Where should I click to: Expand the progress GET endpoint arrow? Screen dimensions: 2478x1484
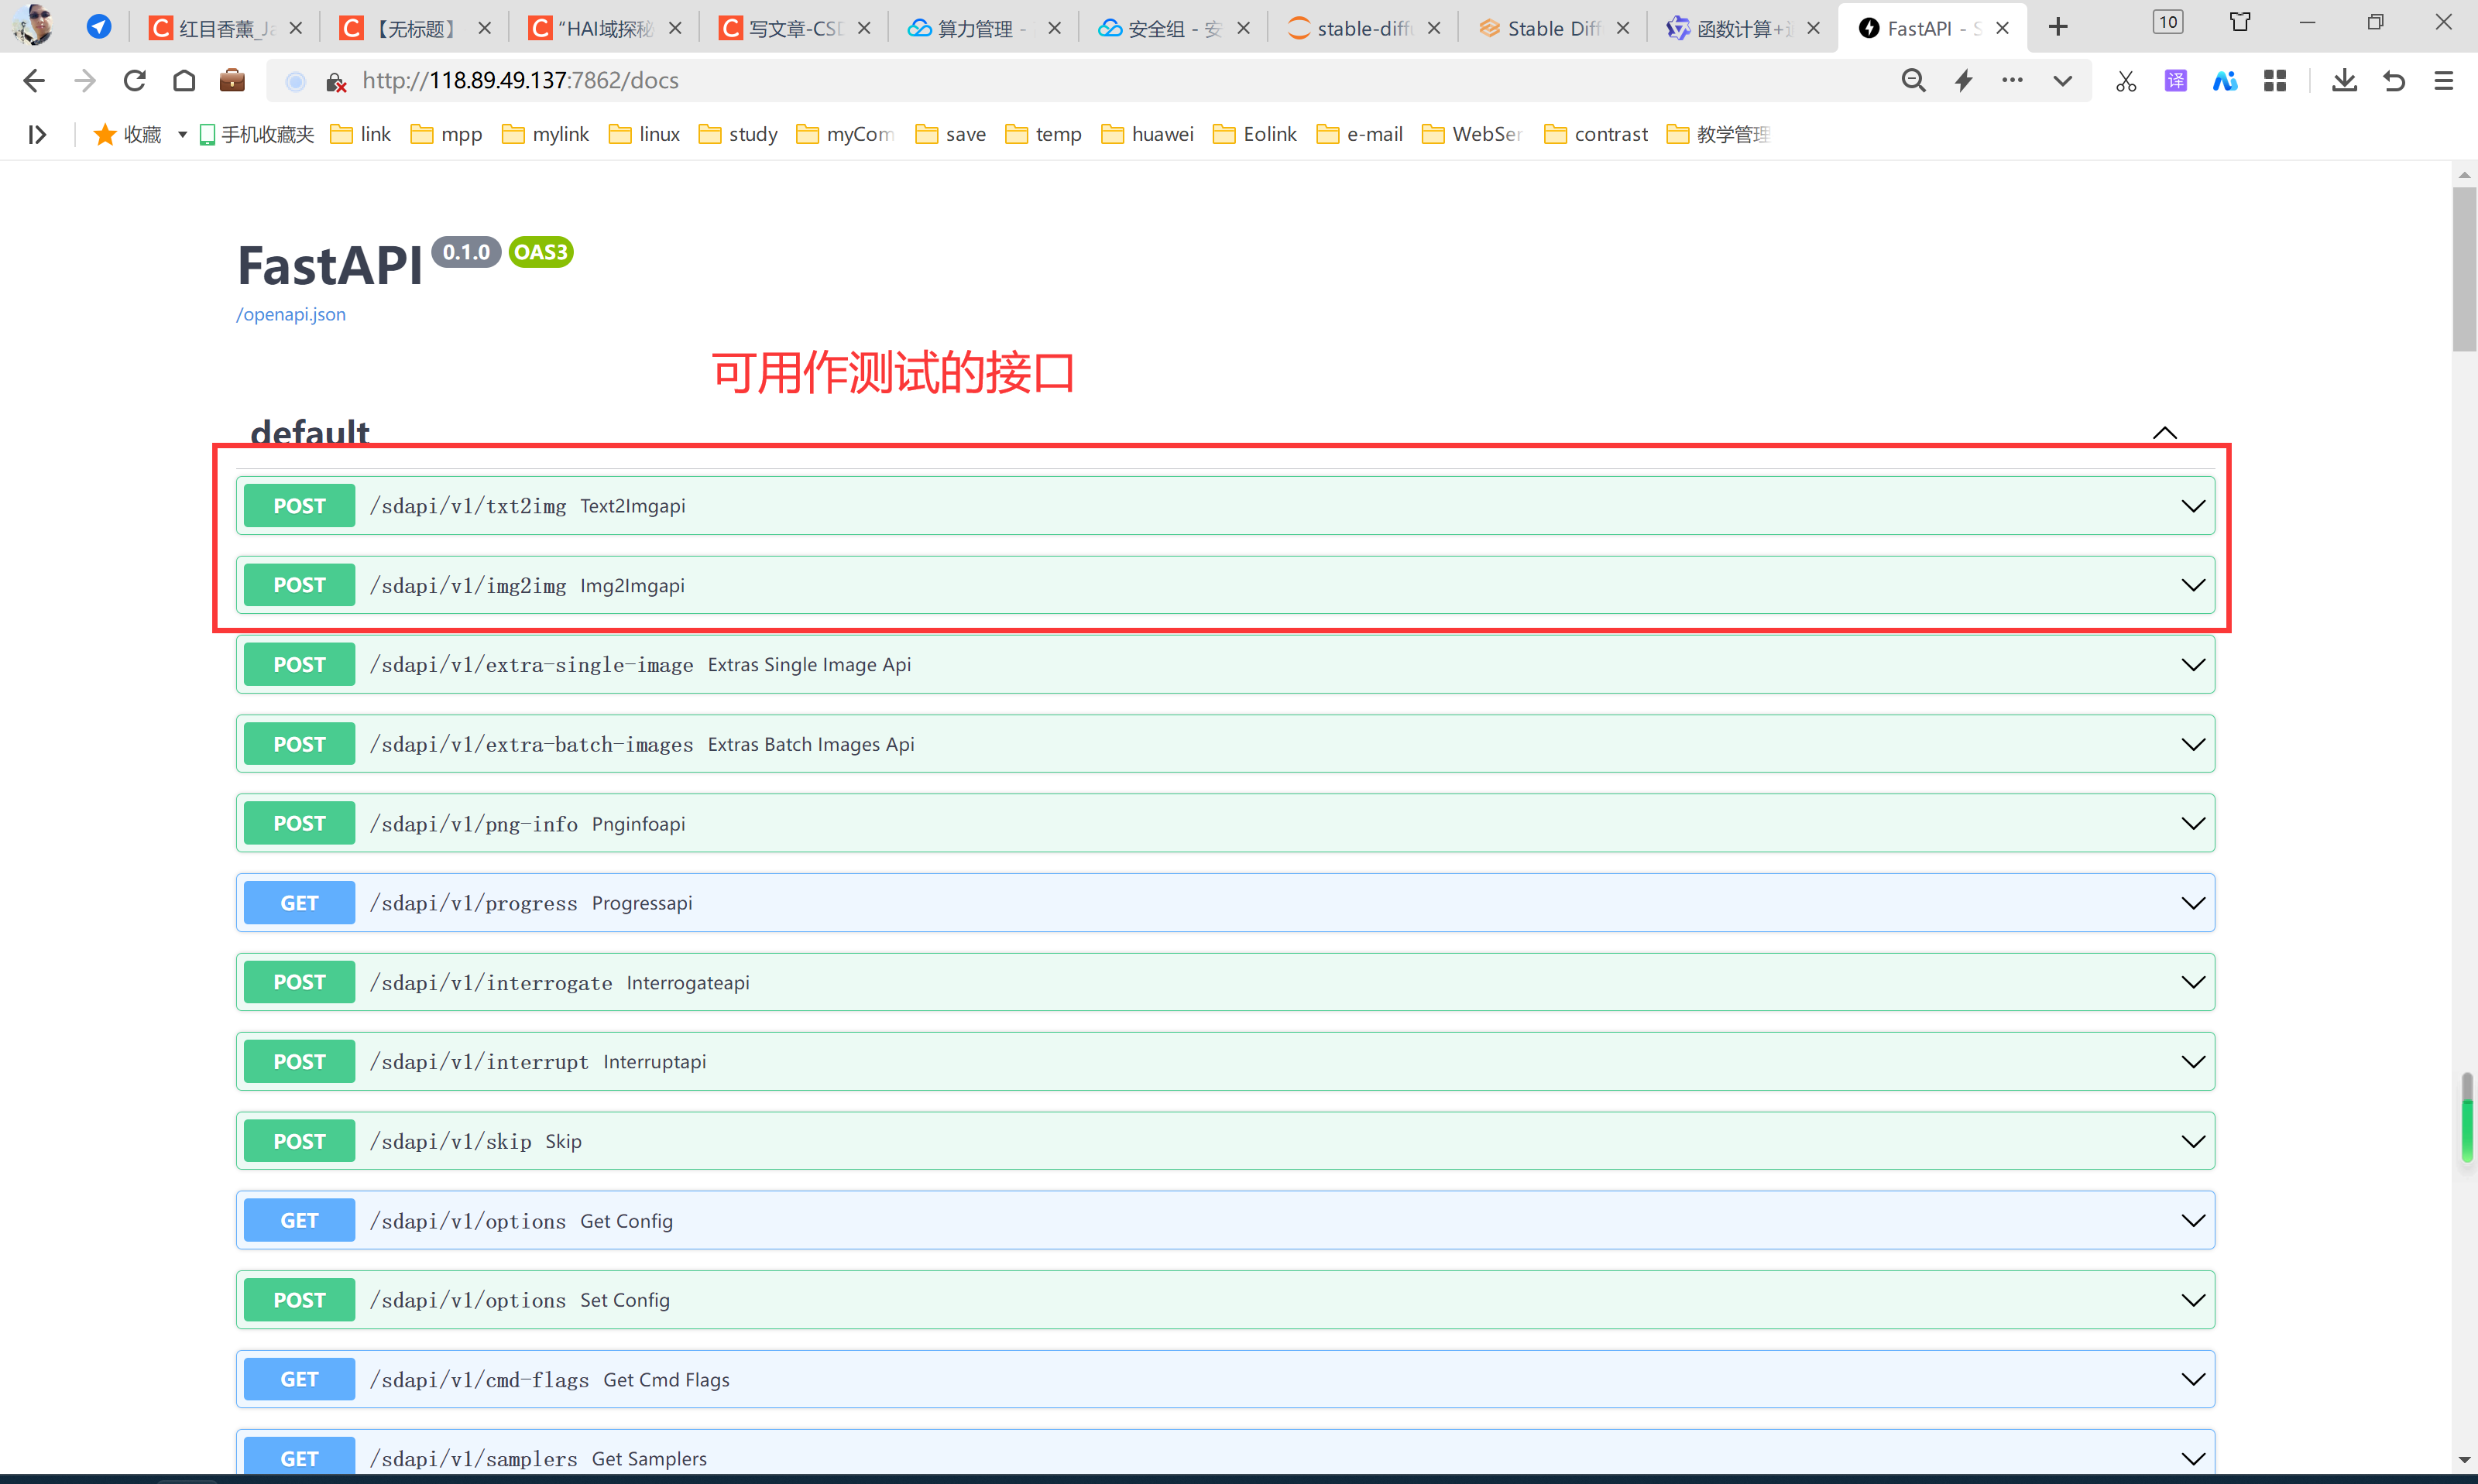tap(2192, 903)
